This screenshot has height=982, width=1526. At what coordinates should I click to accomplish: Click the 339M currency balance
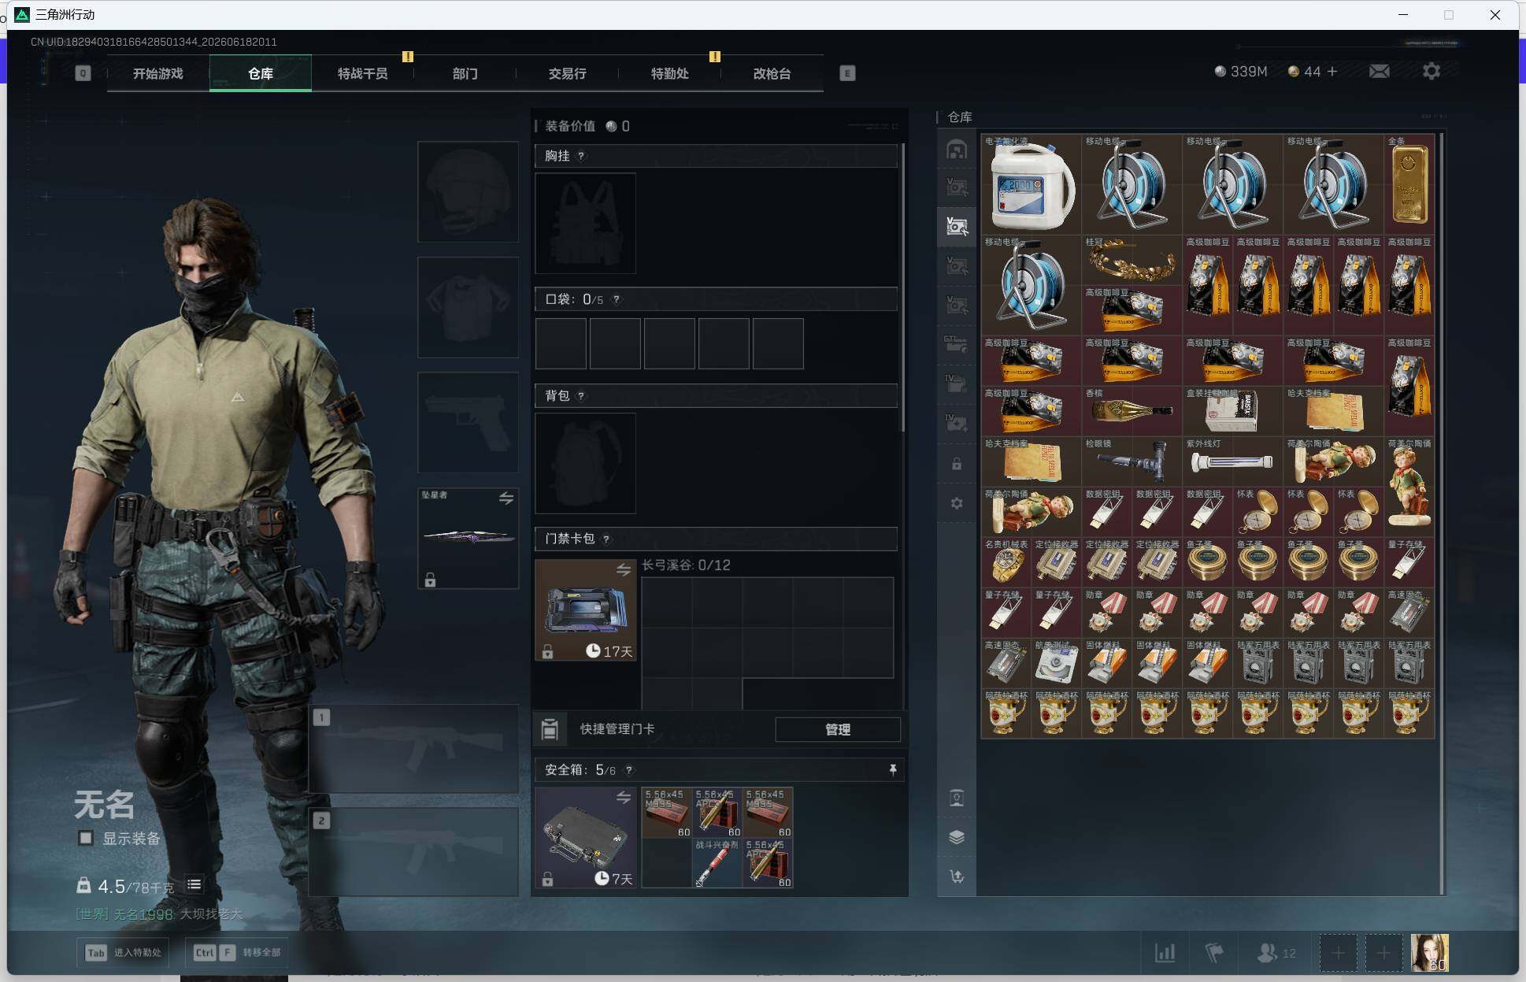coord(1241,72)
